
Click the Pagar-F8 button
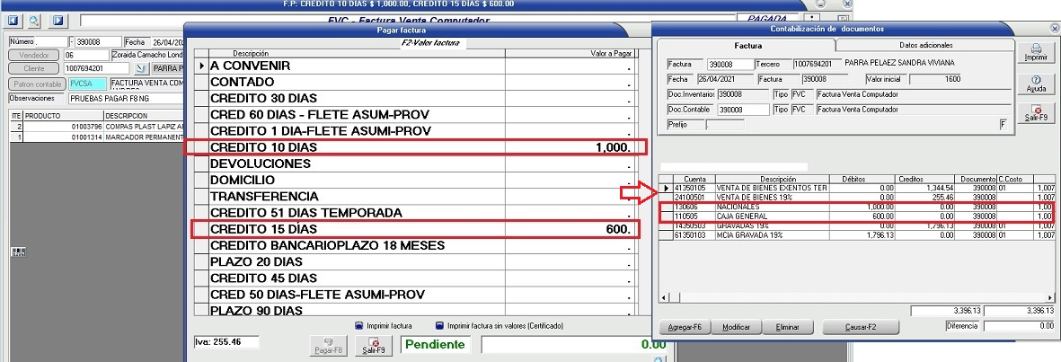329,344
